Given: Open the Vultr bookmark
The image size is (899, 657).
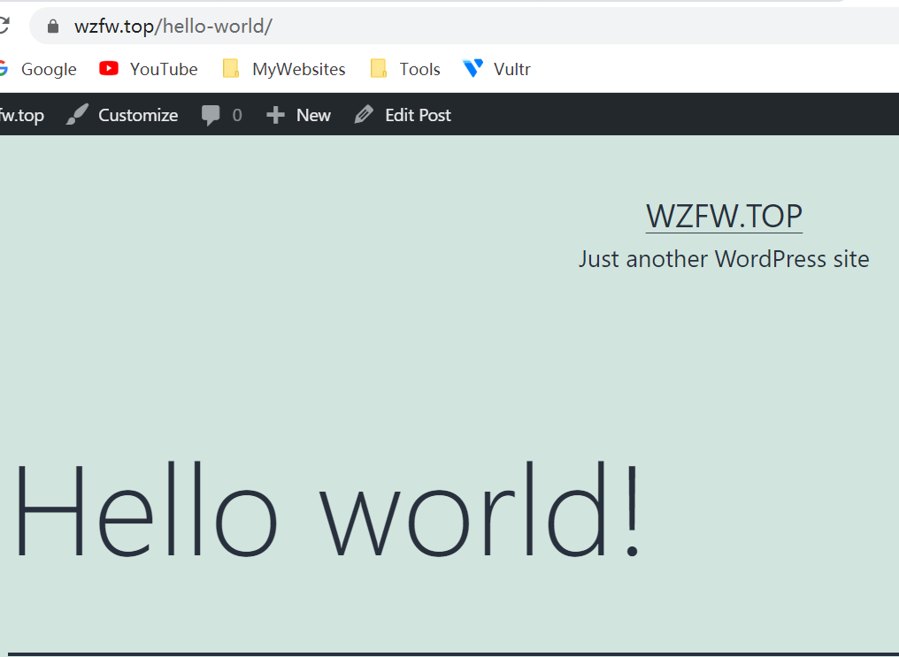Looking at the screenshot, I should coord(512,69).
